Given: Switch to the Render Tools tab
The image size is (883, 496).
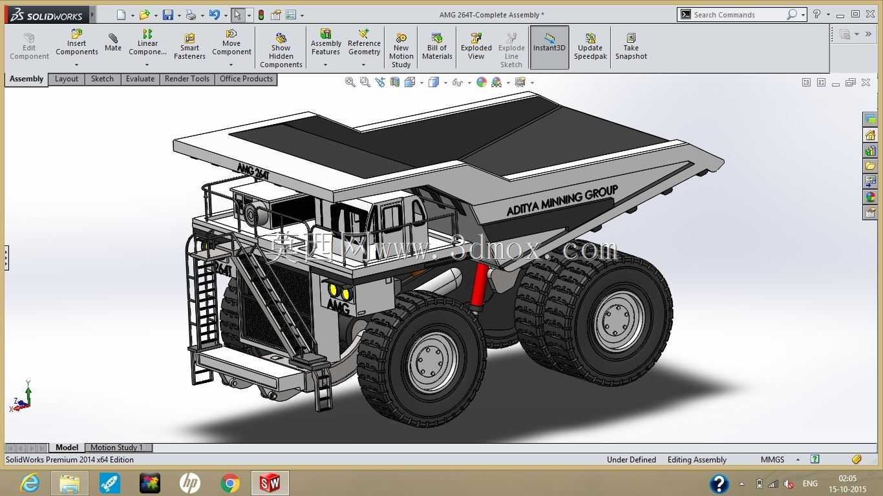Looking at the screenshot, I should click(x=187, y=79).
